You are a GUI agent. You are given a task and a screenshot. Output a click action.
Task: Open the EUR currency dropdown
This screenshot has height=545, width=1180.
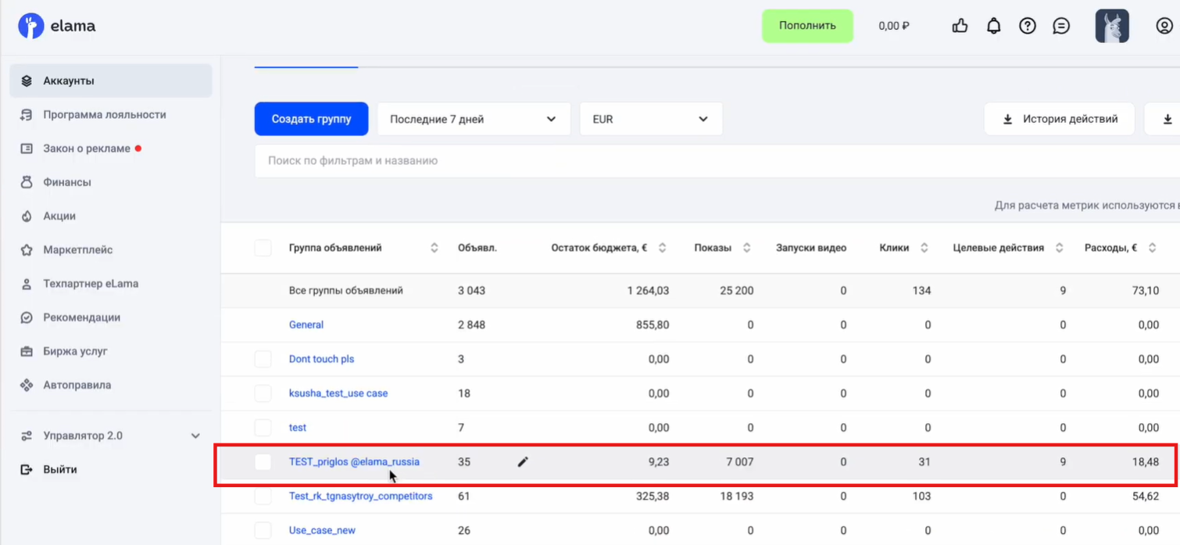[x=650, y=119]
